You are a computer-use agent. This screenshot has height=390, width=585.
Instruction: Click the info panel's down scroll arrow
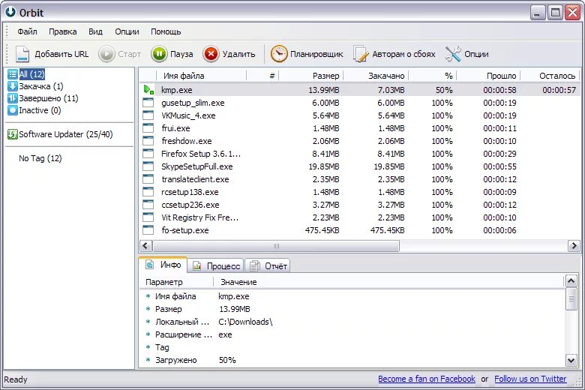571,361
